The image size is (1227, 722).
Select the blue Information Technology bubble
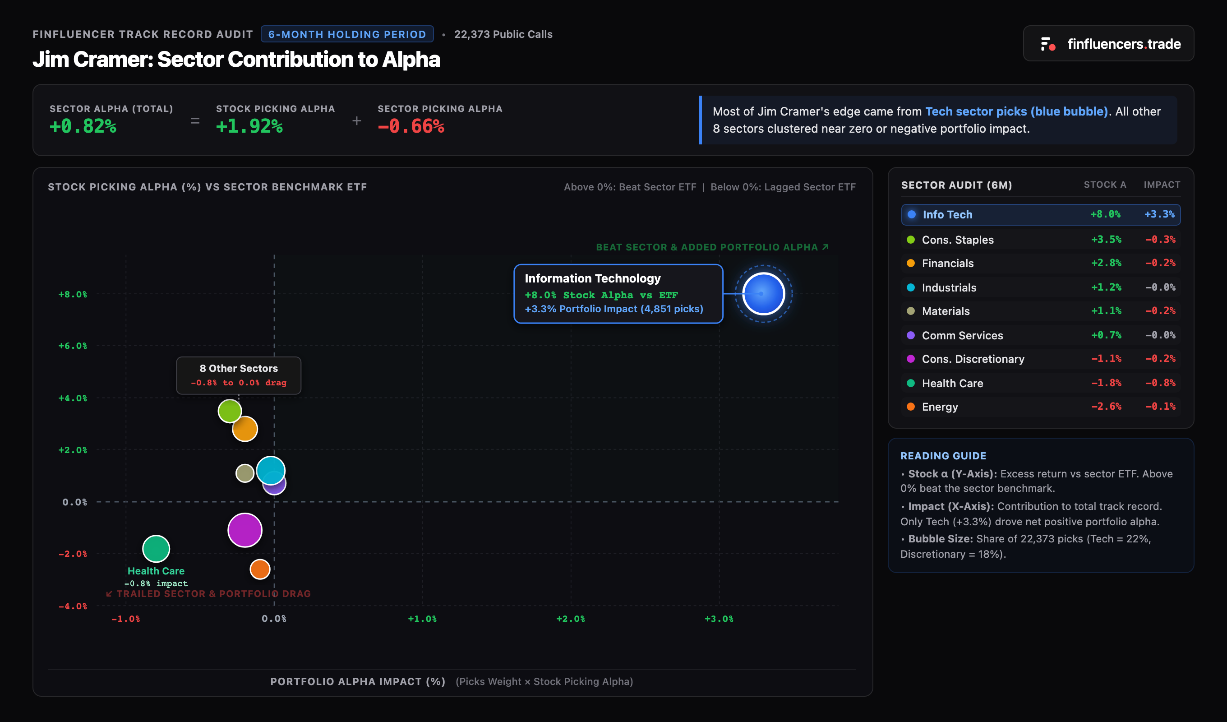(x=763, y=294)
